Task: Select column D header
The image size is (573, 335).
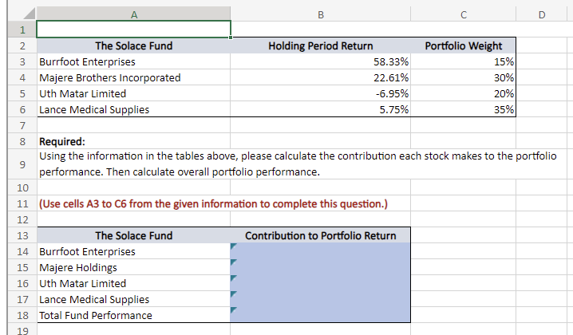Action: 542,14
